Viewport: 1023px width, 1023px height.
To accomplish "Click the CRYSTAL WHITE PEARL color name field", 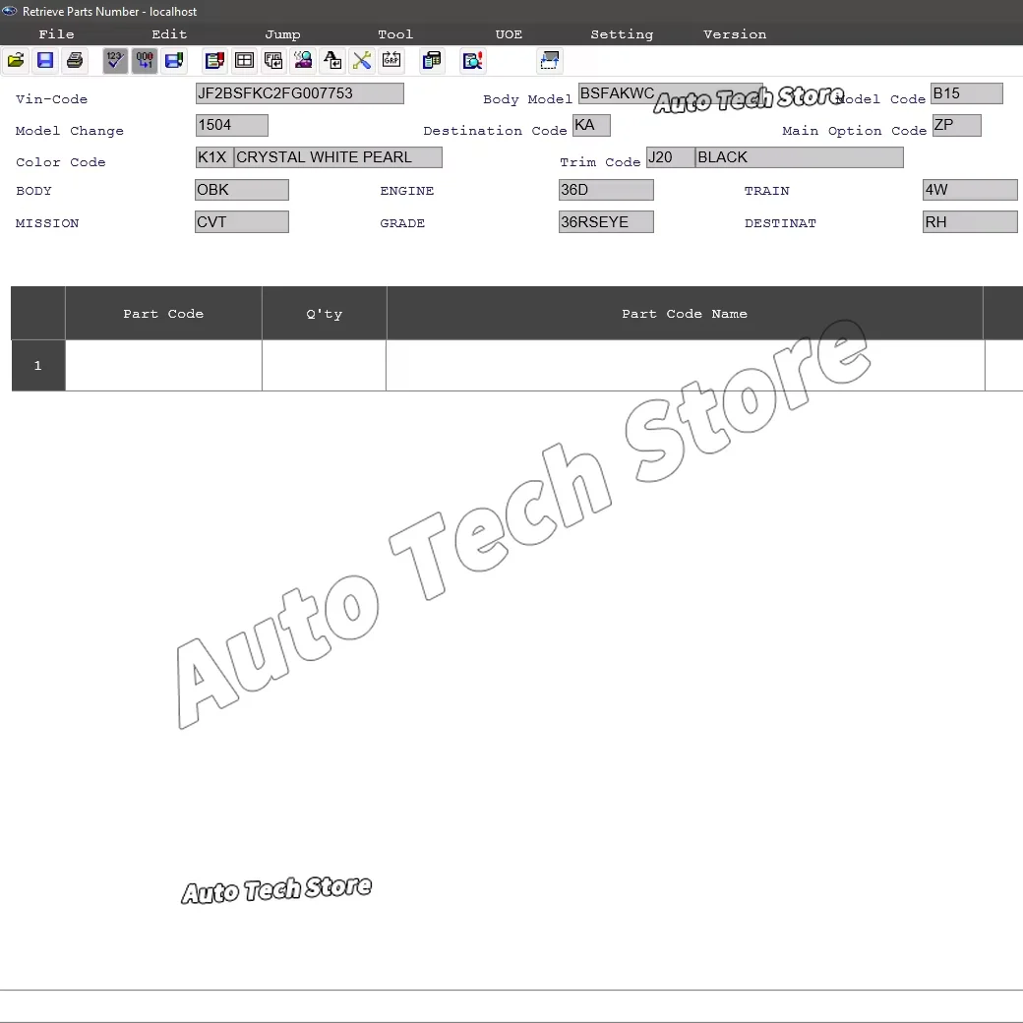I will coord(338,157).
